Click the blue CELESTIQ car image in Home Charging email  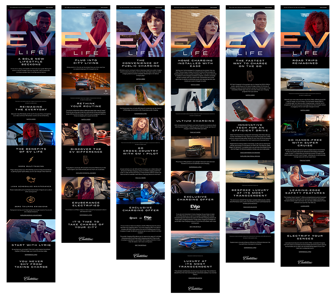click(195, 242)
